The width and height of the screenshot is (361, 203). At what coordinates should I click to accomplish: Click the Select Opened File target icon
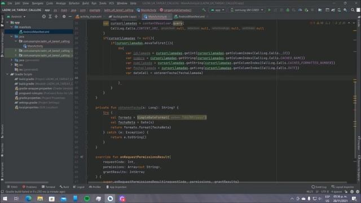pyautogui.click(x=44, y=16)
